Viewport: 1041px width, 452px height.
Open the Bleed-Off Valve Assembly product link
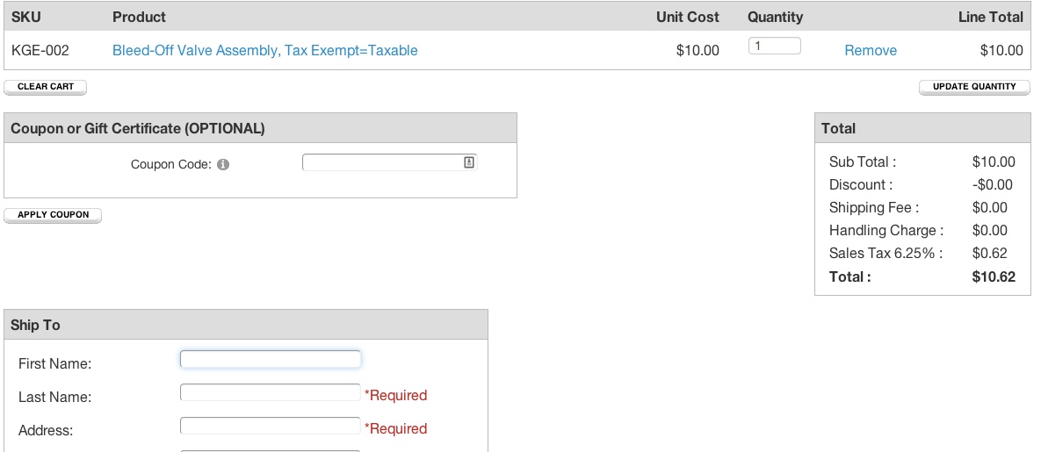point(265,50)
